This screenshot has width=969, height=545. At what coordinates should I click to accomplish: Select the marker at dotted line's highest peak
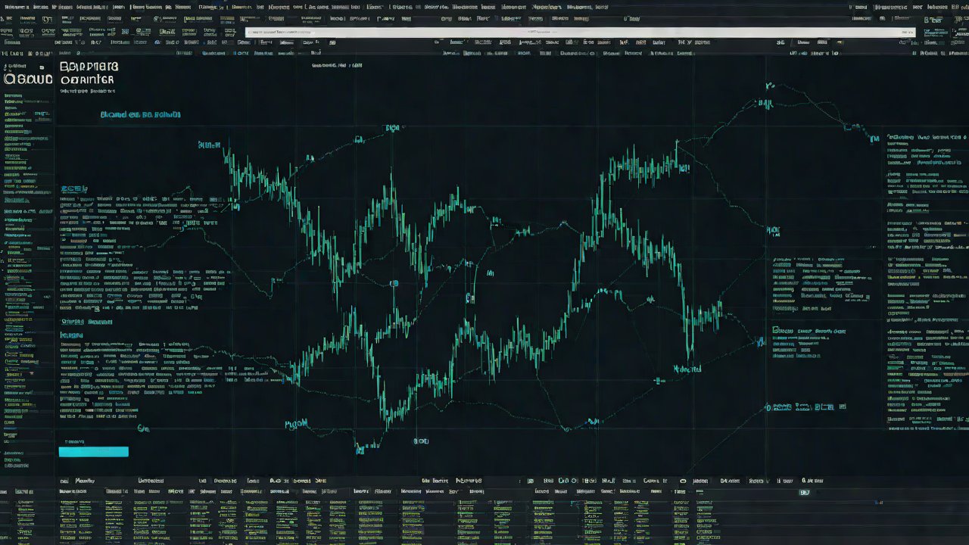[x=769, y=87]
